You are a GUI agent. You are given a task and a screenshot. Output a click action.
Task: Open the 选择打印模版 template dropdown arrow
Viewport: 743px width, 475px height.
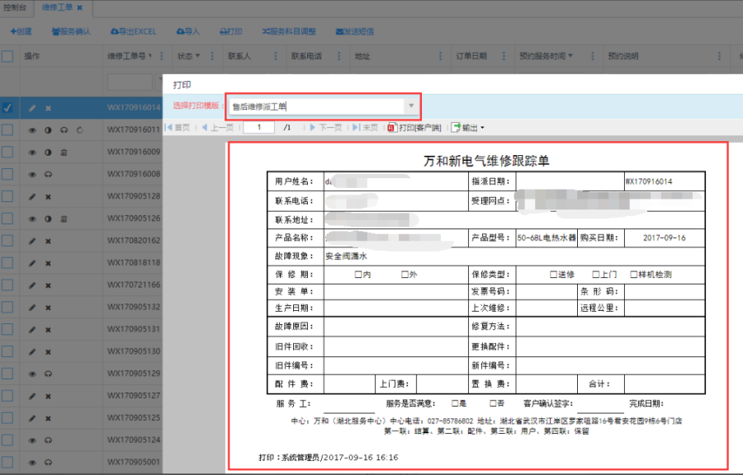[x=411, y=106]
